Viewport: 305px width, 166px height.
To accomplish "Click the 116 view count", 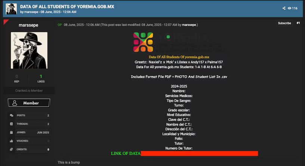I will [295, 8].
